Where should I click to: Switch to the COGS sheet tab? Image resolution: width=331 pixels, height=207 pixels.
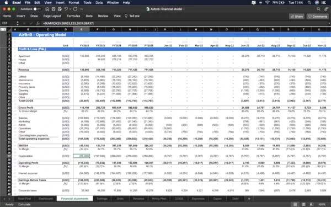pos(179,199)
